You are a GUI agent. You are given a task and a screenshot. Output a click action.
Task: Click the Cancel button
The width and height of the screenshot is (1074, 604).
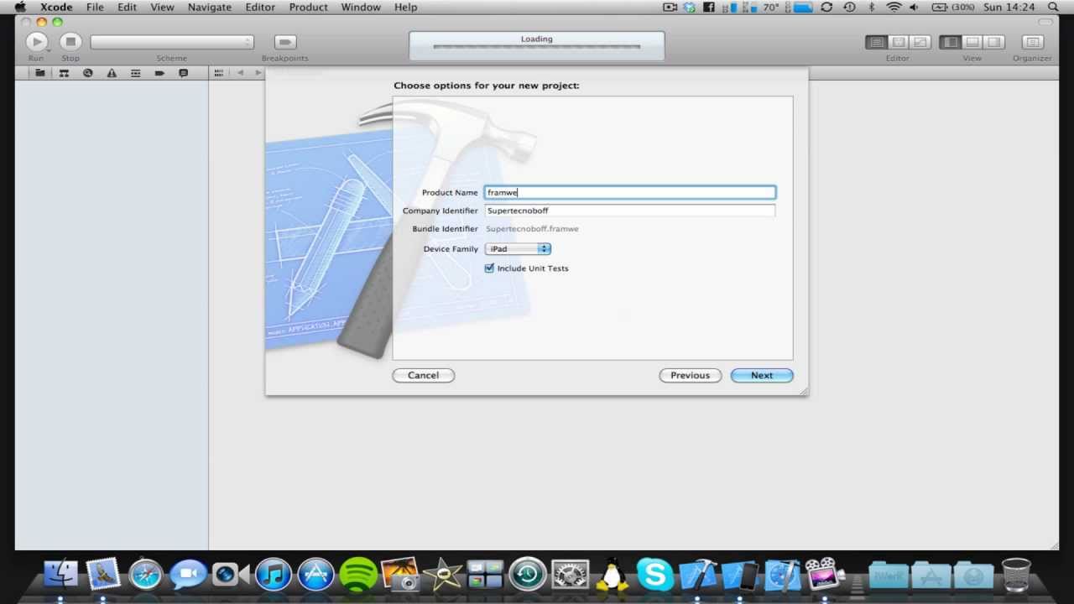pos(423,376)
